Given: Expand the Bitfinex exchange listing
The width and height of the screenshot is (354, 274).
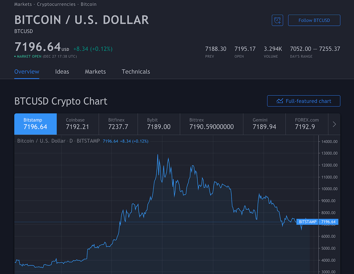Looking at the screenshot, I should tap(118, 124).
